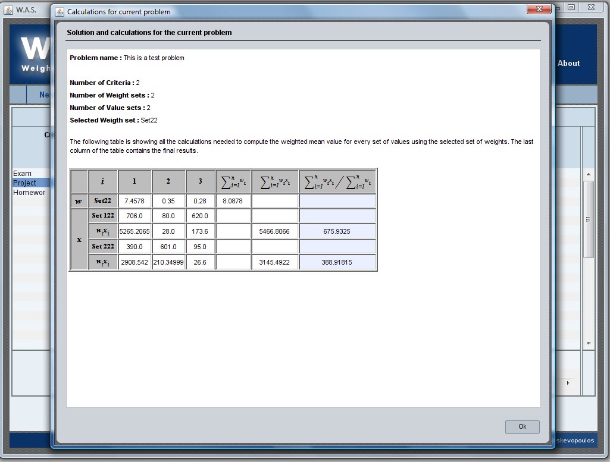The image size is (610, 462).
Task: Select the cell containing 7.4578
Action: tap(134, 201)
